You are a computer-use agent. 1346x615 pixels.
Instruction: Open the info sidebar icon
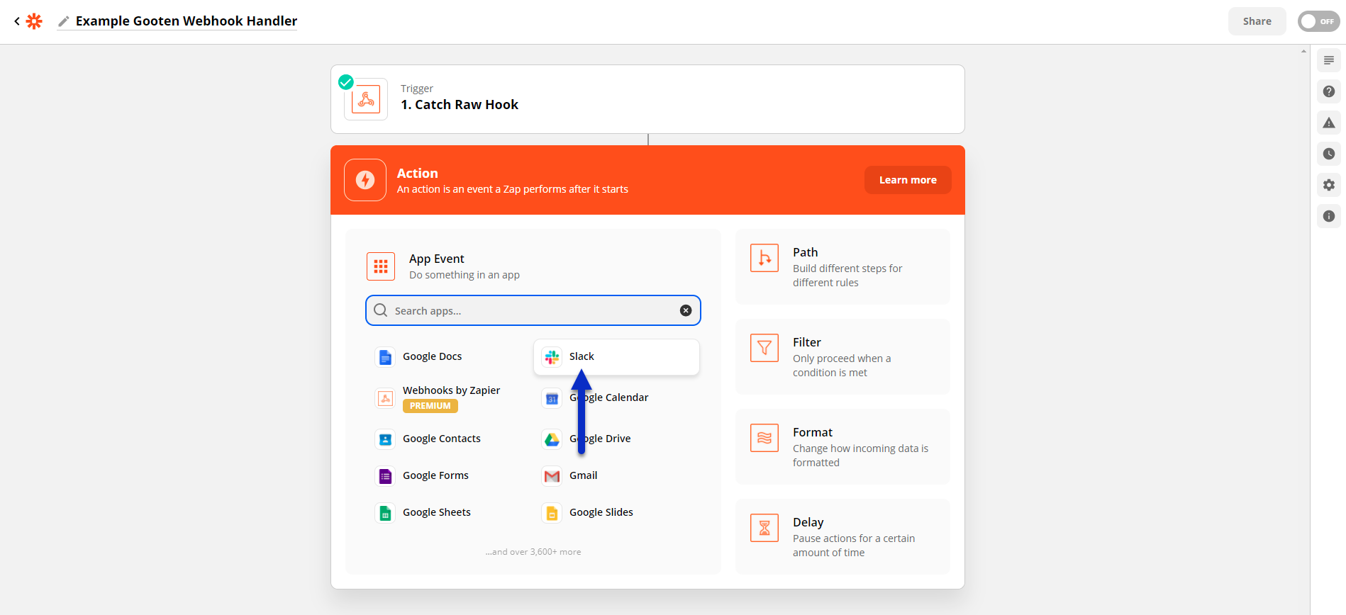(x=1329, y=216)
